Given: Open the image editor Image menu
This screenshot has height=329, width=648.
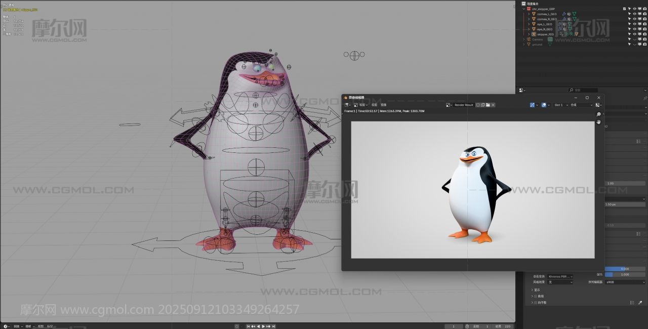Looking at the screenshot, I should click(383, 105).
